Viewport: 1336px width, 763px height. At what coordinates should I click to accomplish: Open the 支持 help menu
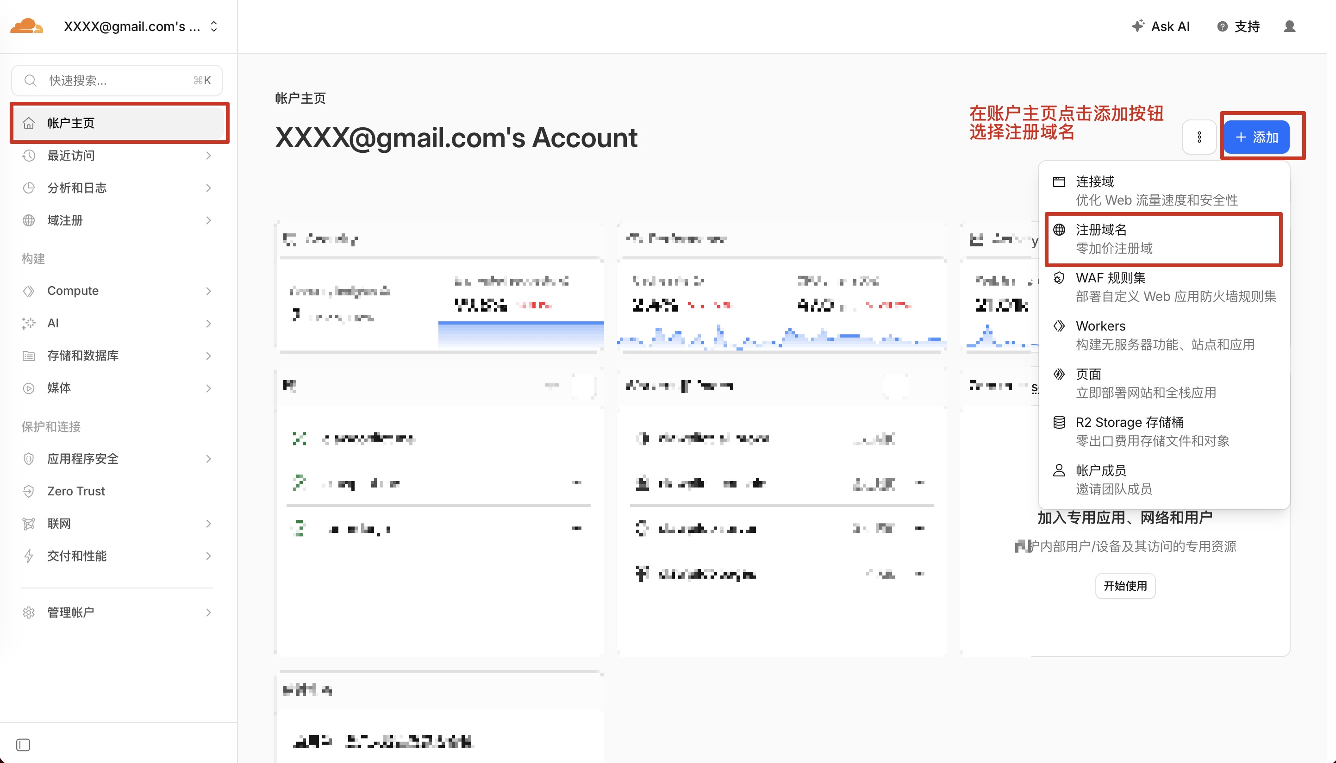click(x=1238, y=26)
